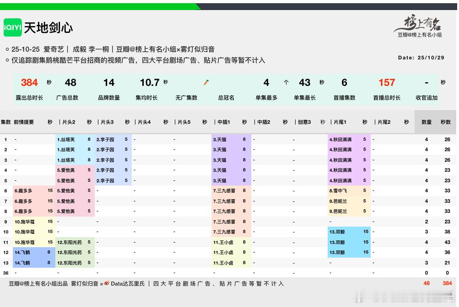The image size is (459, 307).
Task: Click the green iQIYI logo
Action: (13, 27)
